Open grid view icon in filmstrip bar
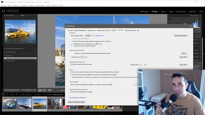 (x=12, y=95)
